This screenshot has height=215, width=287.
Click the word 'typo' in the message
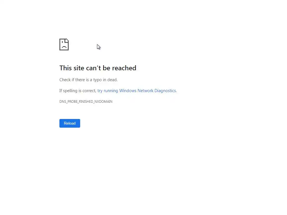coord(97,80)
